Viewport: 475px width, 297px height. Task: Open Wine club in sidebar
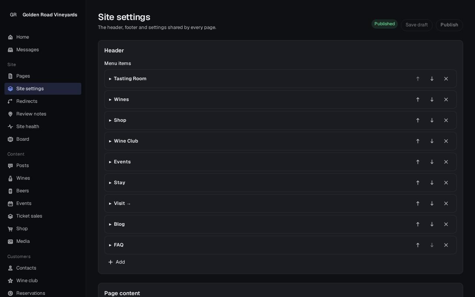click(43, 281)
